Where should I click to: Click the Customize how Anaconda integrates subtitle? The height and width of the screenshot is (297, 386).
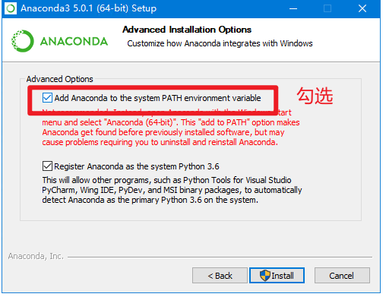pyautogui.click(x=220, y=43)
